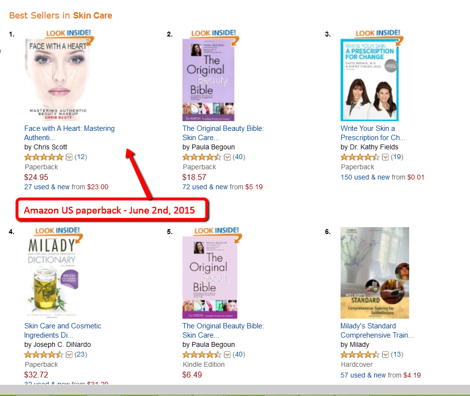The image size is (470, 396).
Task: Open the (40) reviews count for Kindle Edition
Action: coord(239,354)
